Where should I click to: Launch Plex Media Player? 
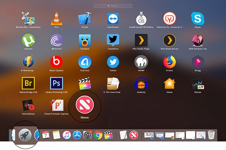141,40
